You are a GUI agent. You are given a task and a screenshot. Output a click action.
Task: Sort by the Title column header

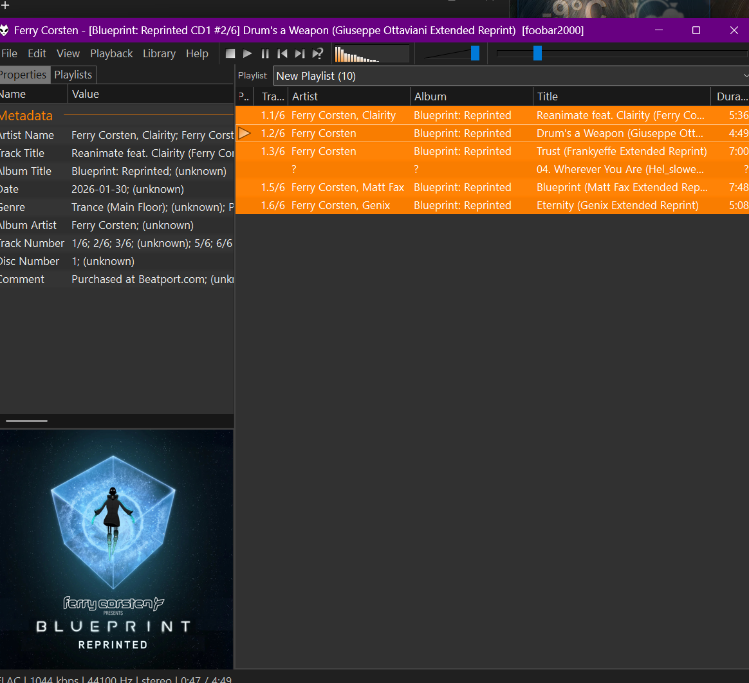tap(622, 96)
